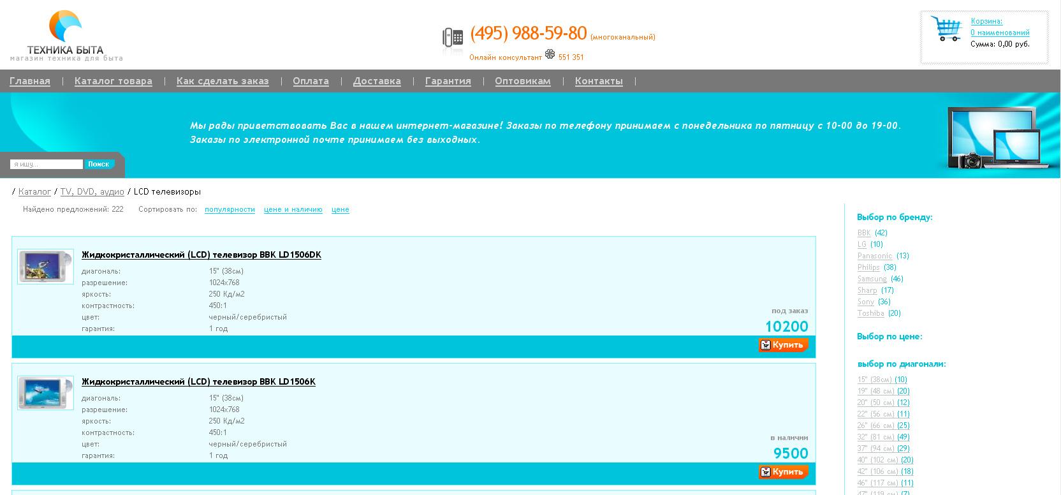Filter by 32" (81 см) diagonal
The height and width of the screenshot is (495, 1061).
pos(884,438)
